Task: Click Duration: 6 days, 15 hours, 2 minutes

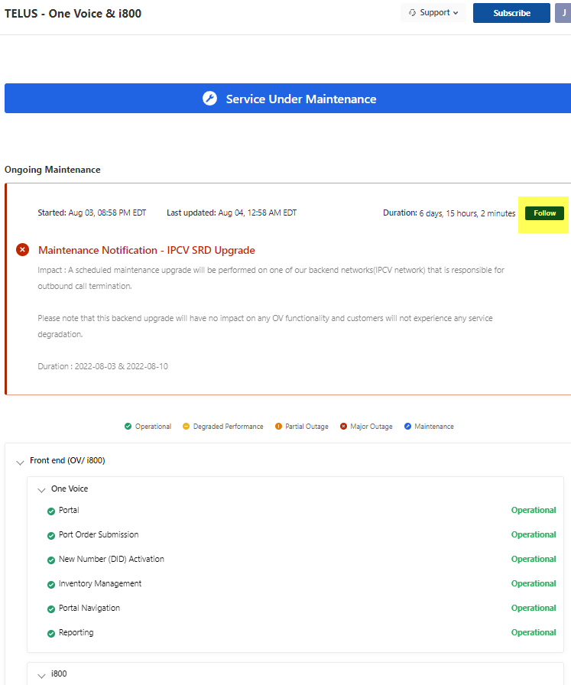Action: (449, 213)
